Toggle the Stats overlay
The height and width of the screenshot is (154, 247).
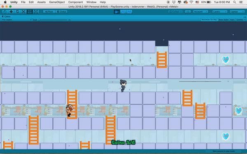click(x=232, y=20)
